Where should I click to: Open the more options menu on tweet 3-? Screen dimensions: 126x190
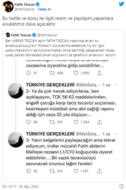[116, 134]
